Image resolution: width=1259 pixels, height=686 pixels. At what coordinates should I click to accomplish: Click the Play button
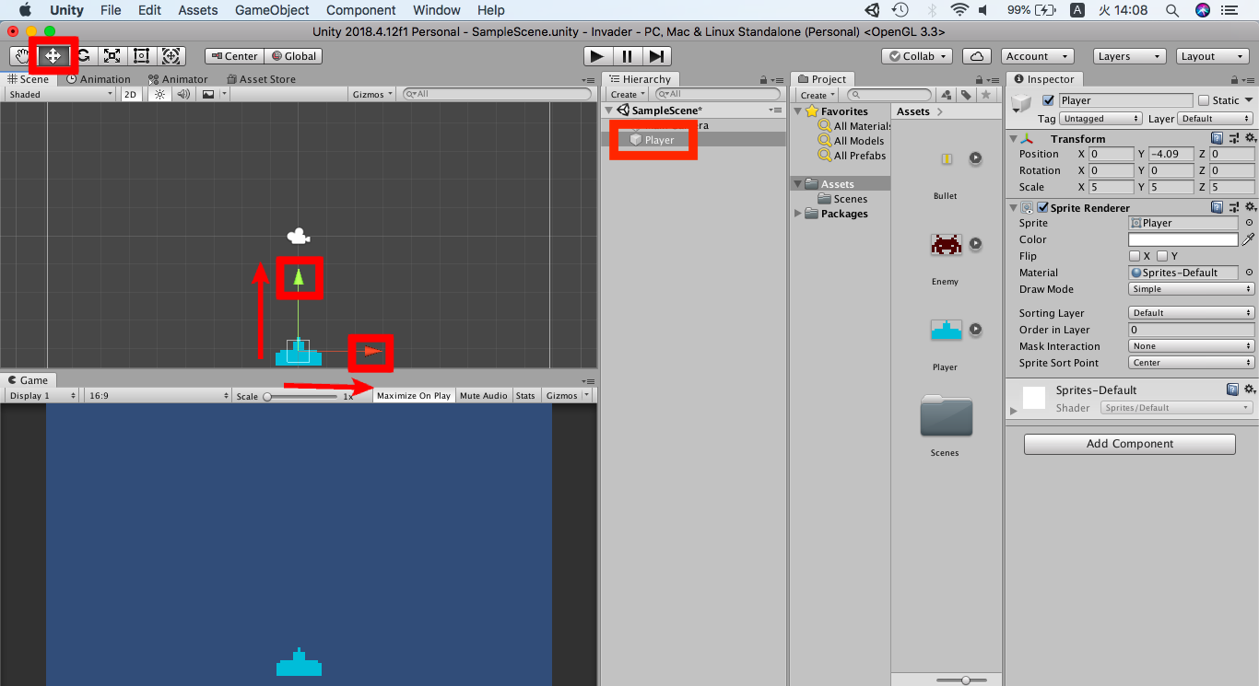point(597,56)
